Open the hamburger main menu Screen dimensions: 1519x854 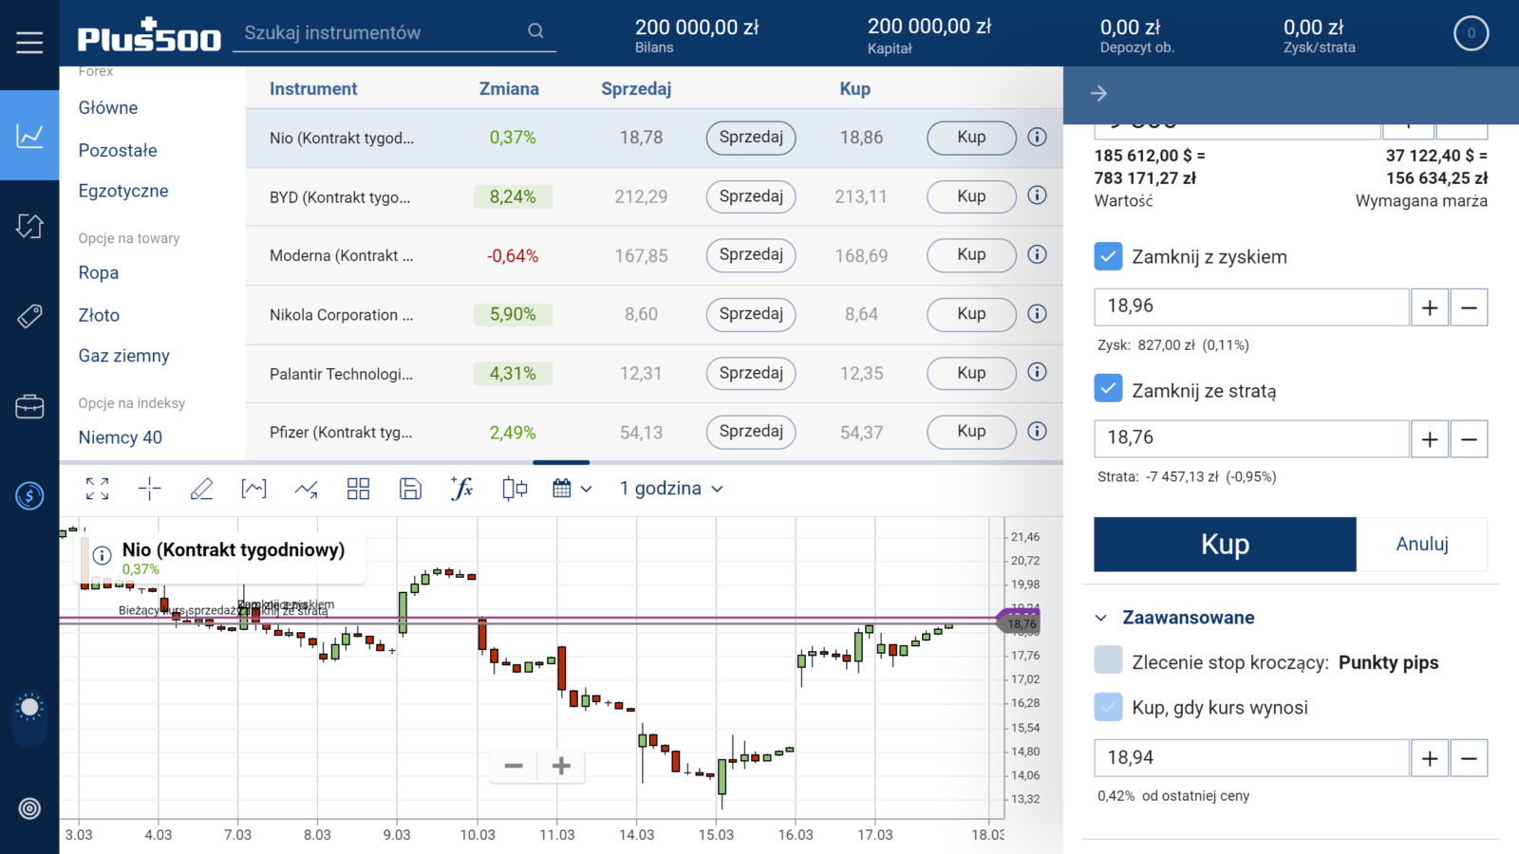pyautogui.click(x=29, y=43)
